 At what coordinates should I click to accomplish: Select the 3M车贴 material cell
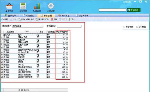click(x=27, y=65)
